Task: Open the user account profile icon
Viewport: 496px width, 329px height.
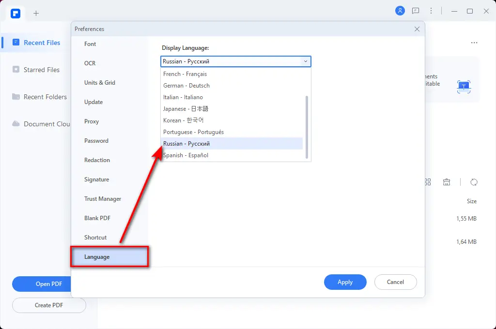Action: [x=400, y=11]
